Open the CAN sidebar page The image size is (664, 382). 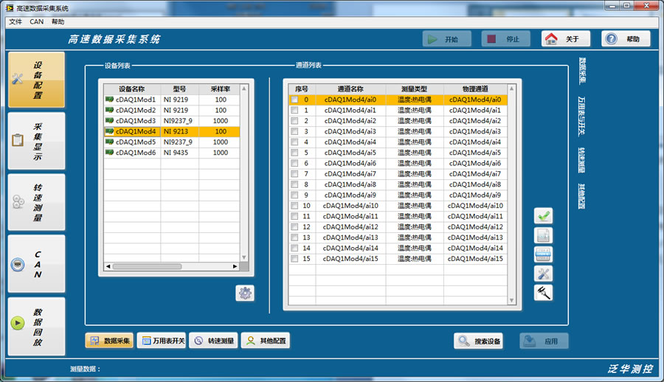click(x=36, y=264)
